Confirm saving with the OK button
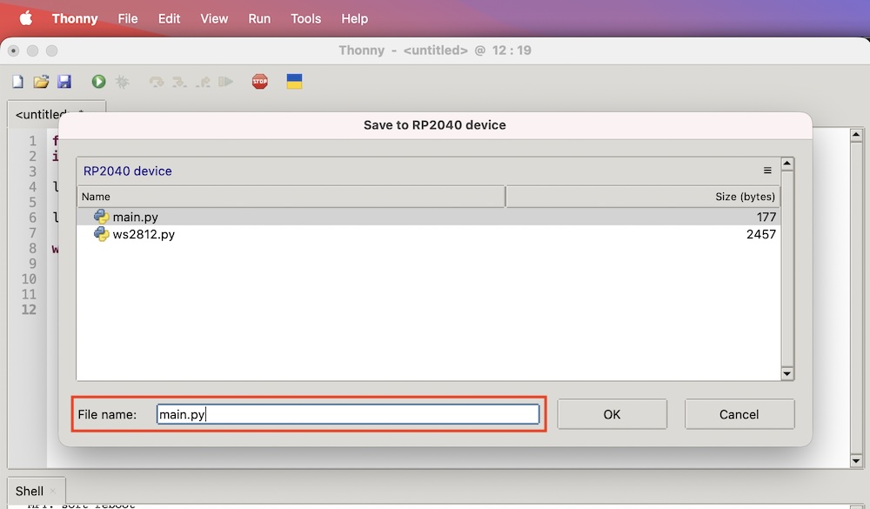Image resolution: width=870 pixels, height=509 pixels. click(x=612, y=414)
